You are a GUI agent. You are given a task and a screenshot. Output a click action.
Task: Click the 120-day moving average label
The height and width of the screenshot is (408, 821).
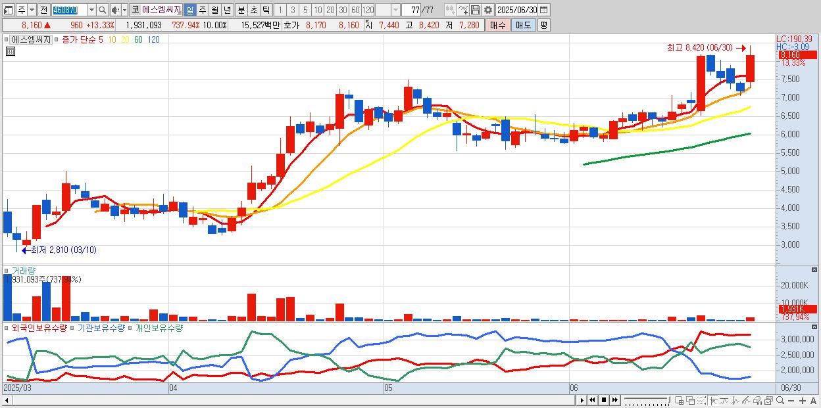(153, 39)
